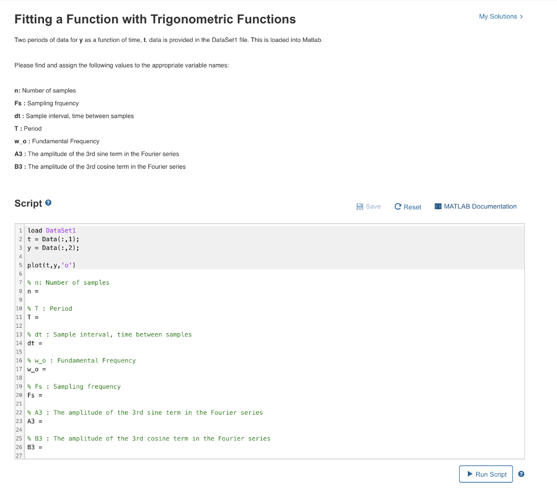
Task: Click the A3 = assignment line
Action: point(40,421)
